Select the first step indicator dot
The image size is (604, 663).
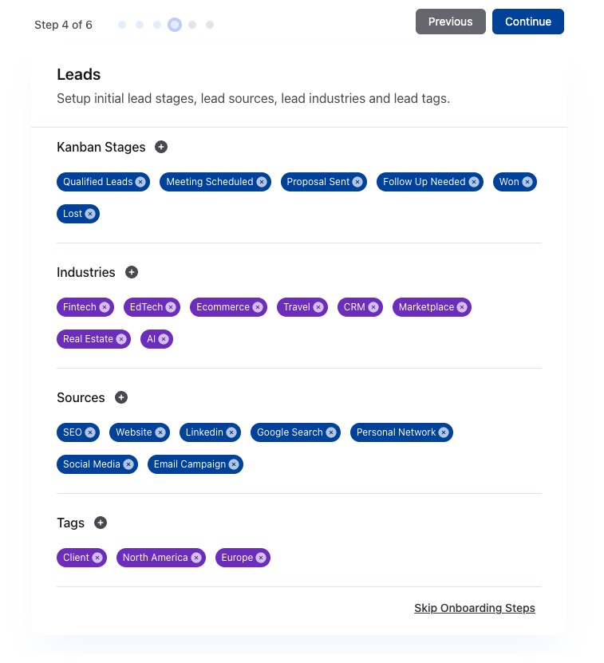coord(122,25)
